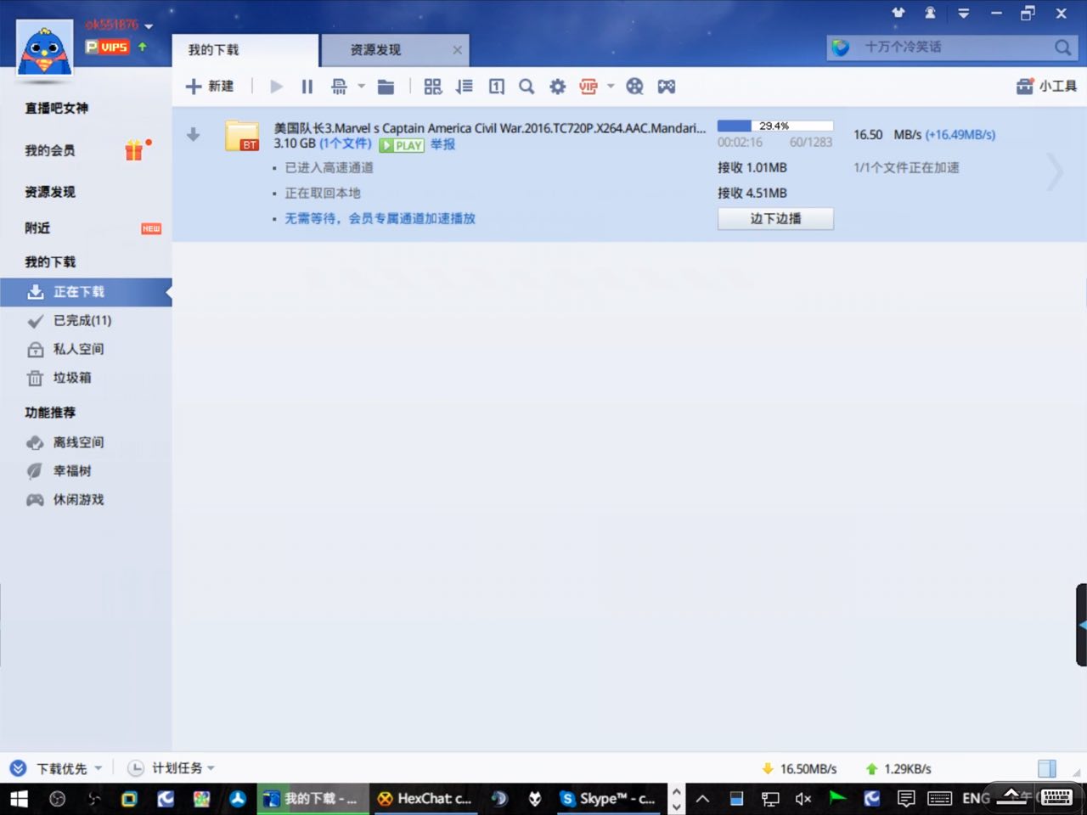
Task: Open the film reel icon in toolbar
Action: pos(634,87)
